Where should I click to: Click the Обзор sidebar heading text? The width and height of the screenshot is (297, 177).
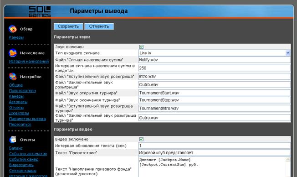pyautogui.click(x=26, y=29)
